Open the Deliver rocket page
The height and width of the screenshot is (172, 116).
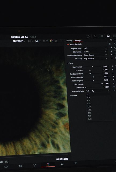click(x=75, y=163)
